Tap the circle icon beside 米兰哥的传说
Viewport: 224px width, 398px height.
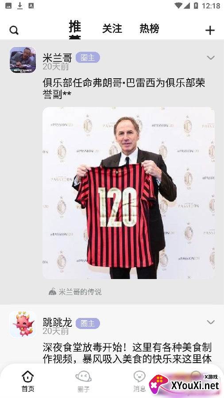click(52, 292)
